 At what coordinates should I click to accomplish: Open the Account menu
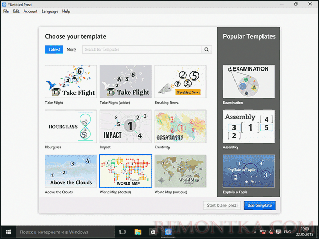31,11
